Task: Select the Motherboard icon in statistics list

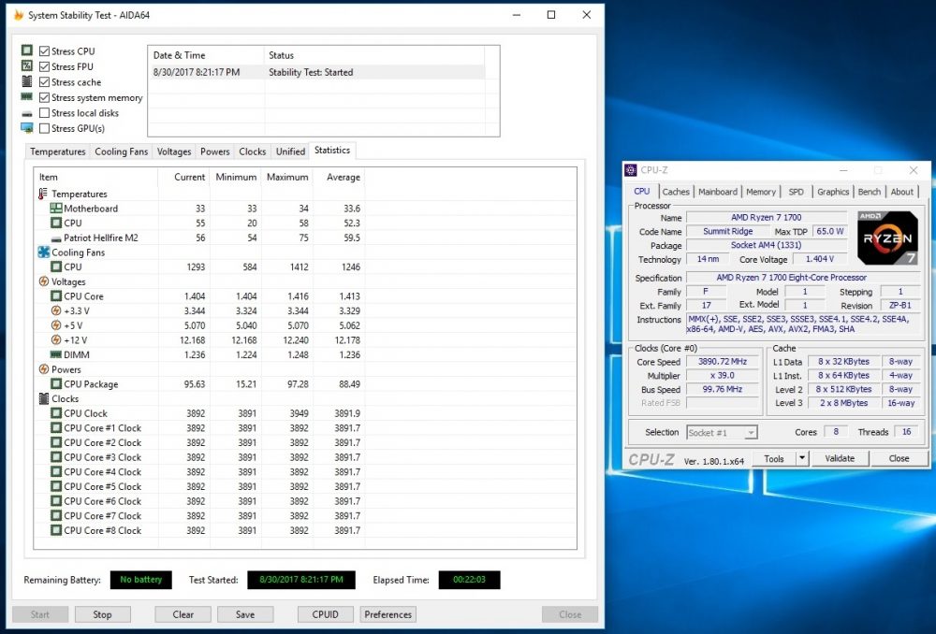Action: pyautogui.click(x=56, y=209)
